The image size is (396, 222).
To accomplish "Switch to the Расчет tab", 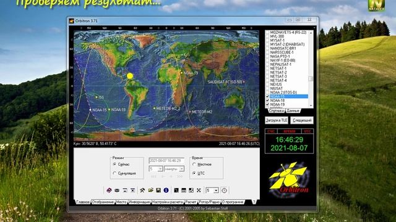I will tap(191, 202).
